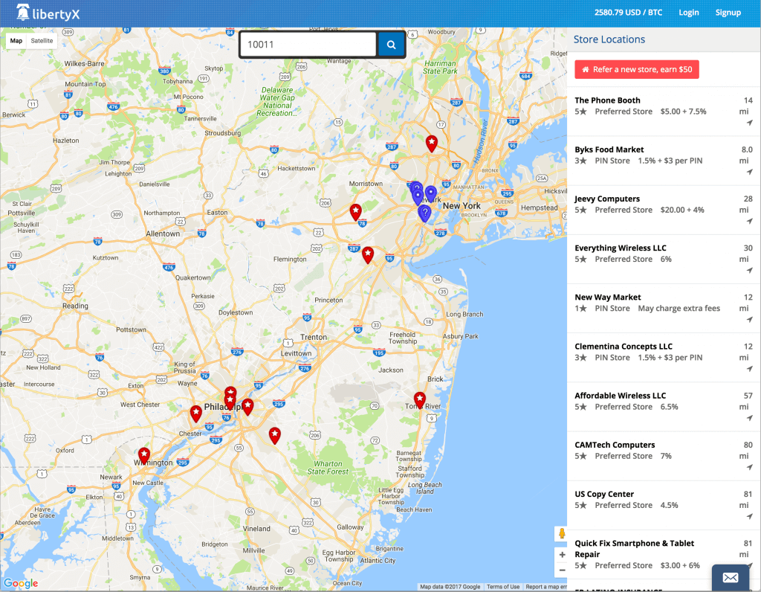Select red pin west of Philadelphia above Chester
761x592 pixels.
point(195,414)
